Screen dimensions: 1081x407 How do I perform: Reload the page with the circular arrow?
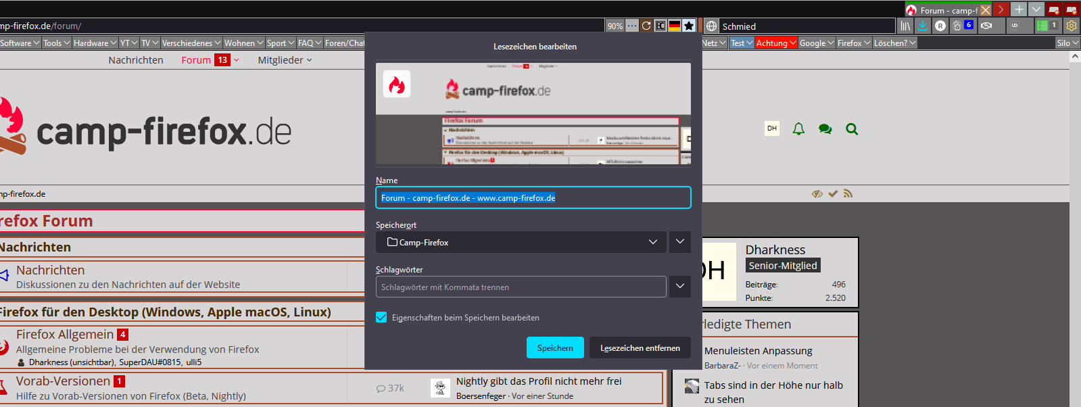(646, 26)
